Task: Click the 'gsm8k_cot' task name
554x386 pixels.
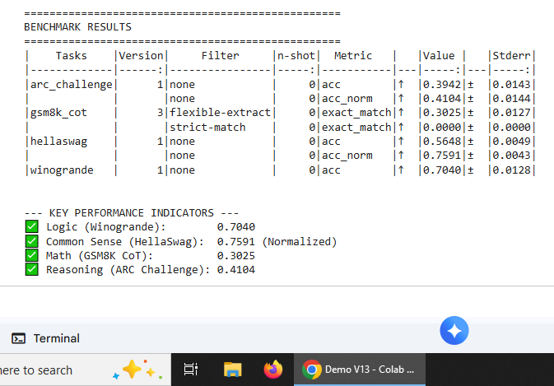Action: coord(58,113)
